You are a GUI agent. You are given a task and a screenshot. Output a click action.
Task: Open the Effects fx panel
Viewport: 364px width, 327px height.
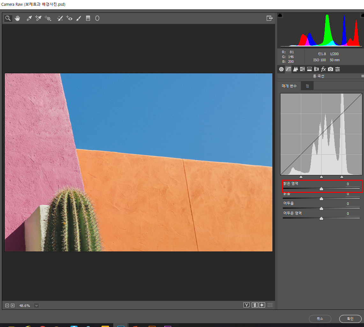tap(323, 69)
